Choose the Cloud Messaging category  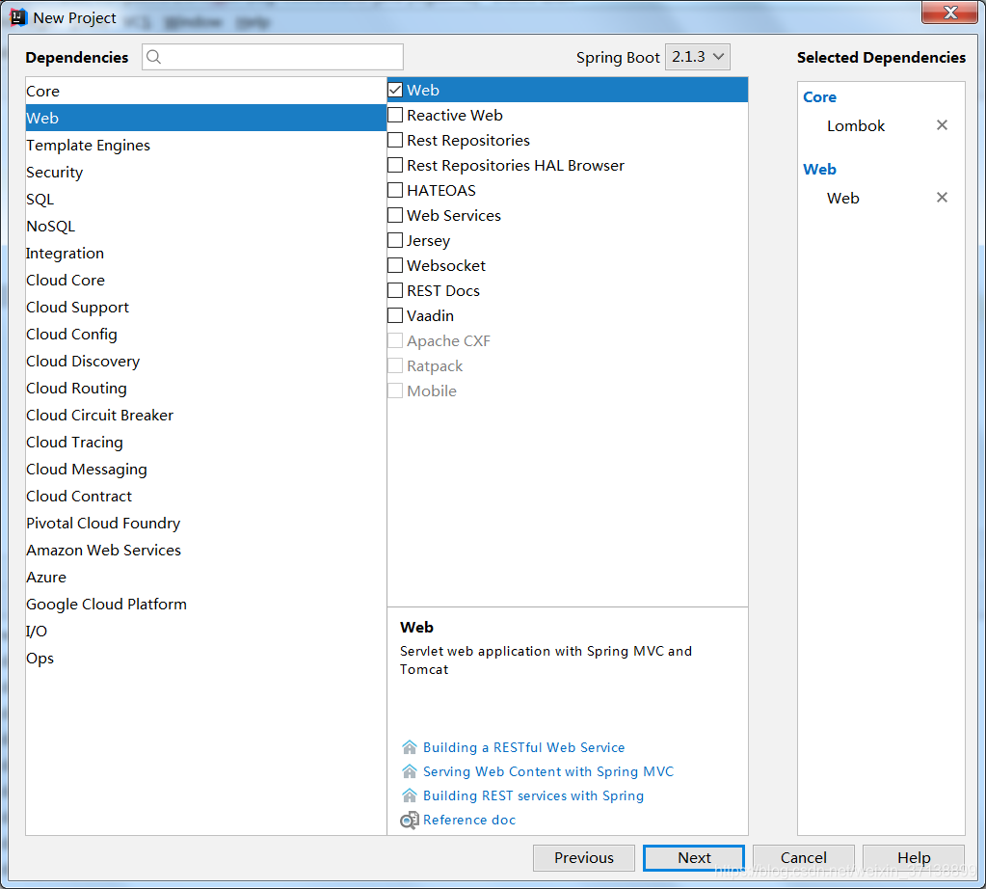[x=205, y=470]
